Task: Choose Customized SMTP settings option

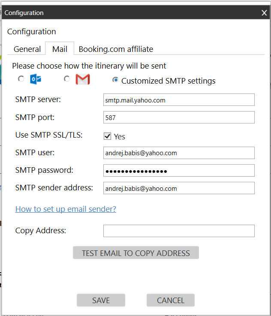Action: pyautogui.click(x=115, y=80)
